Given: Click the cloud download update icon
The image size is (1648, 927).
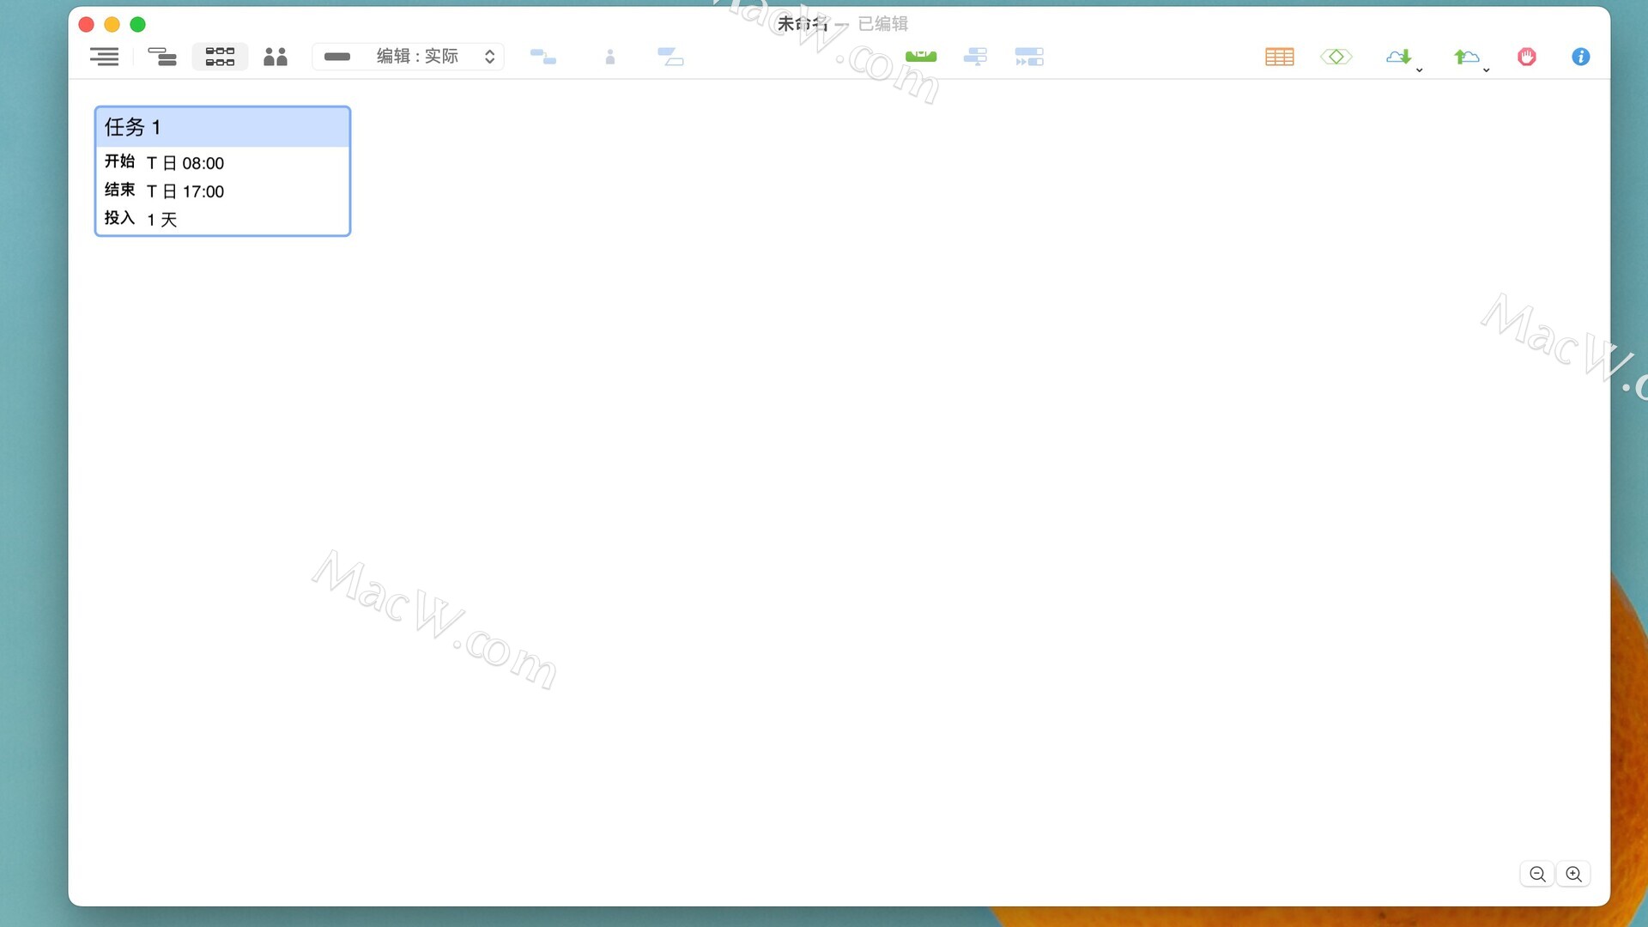Looking at the screenshot, I should click(x=1399, y=57).
